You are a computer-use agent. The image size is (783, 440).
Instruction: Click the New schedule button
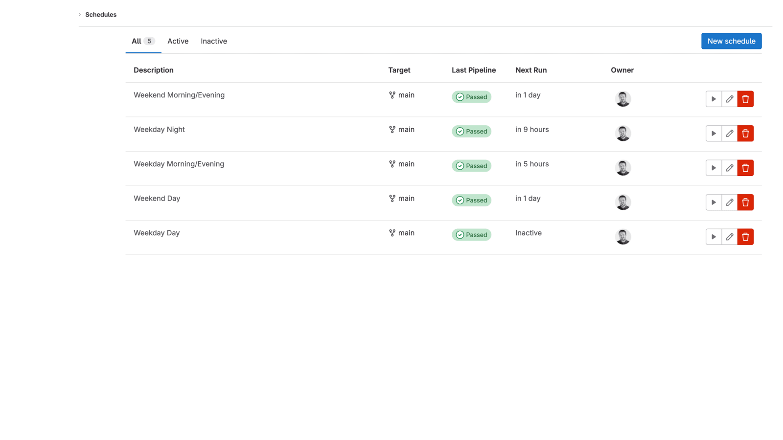pos(731,41)
